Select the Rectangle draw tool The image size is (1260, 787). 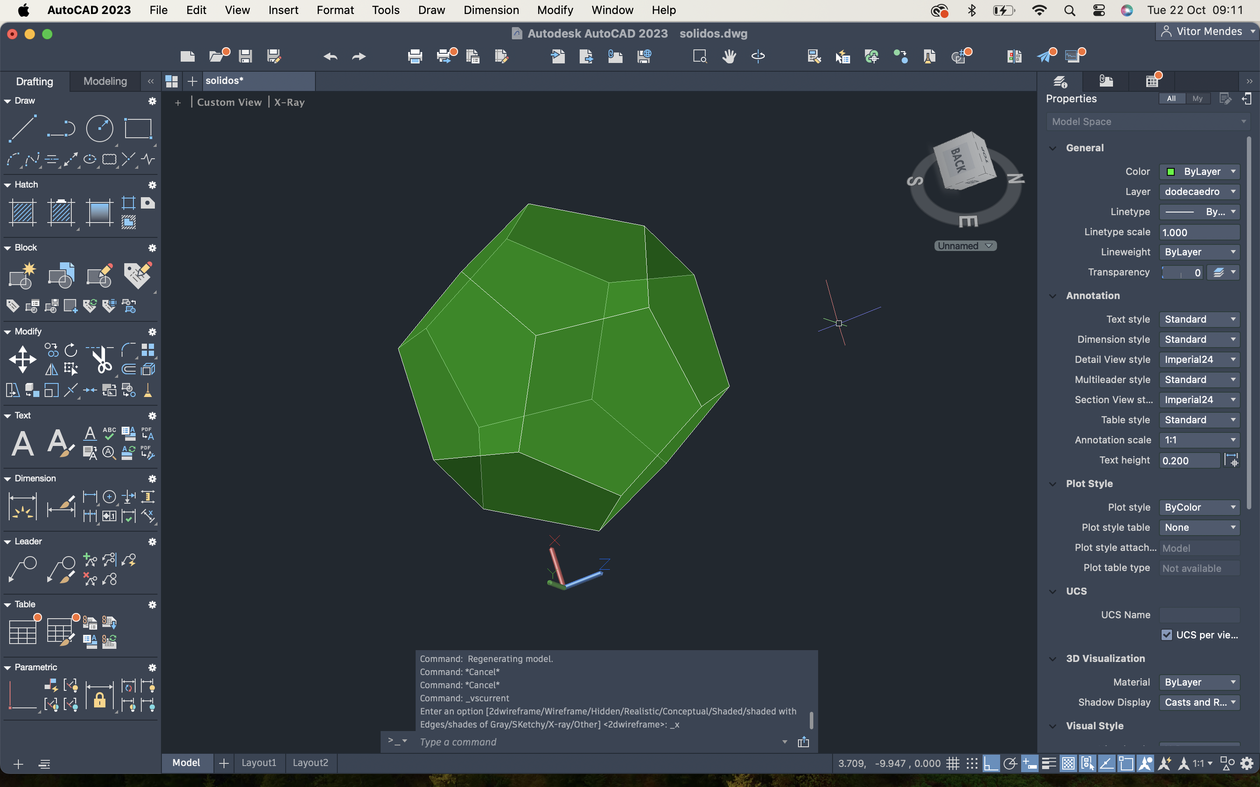(138, 129)
